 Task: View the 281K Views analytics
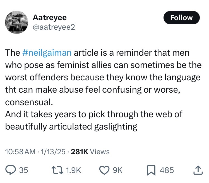90,152
